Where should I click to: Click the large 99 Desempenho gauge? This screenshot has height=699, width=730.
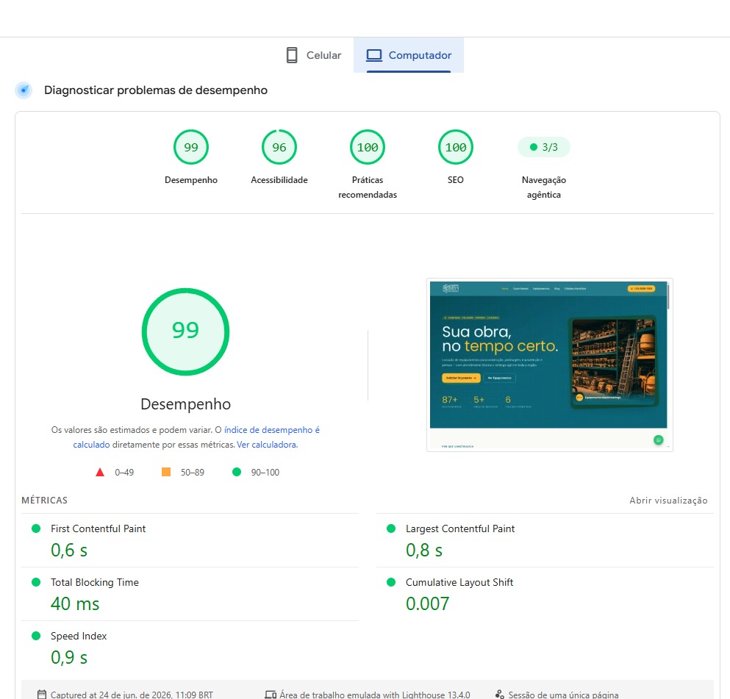[185, 331]
